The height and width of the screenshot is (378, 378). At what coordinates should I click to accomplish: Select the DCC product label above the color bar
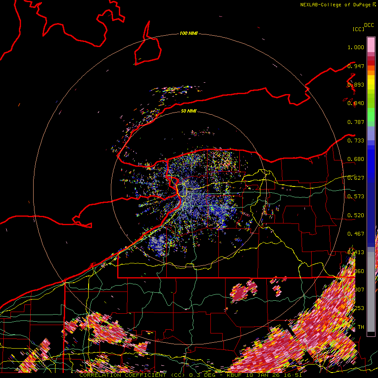[x=369, y=25]
